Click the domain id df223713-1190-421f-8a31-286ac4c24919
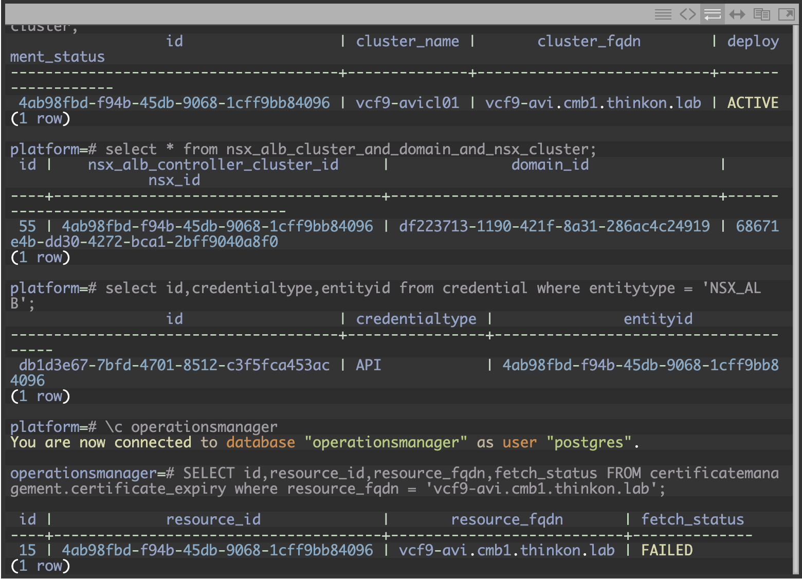 (x=554, y=226)
